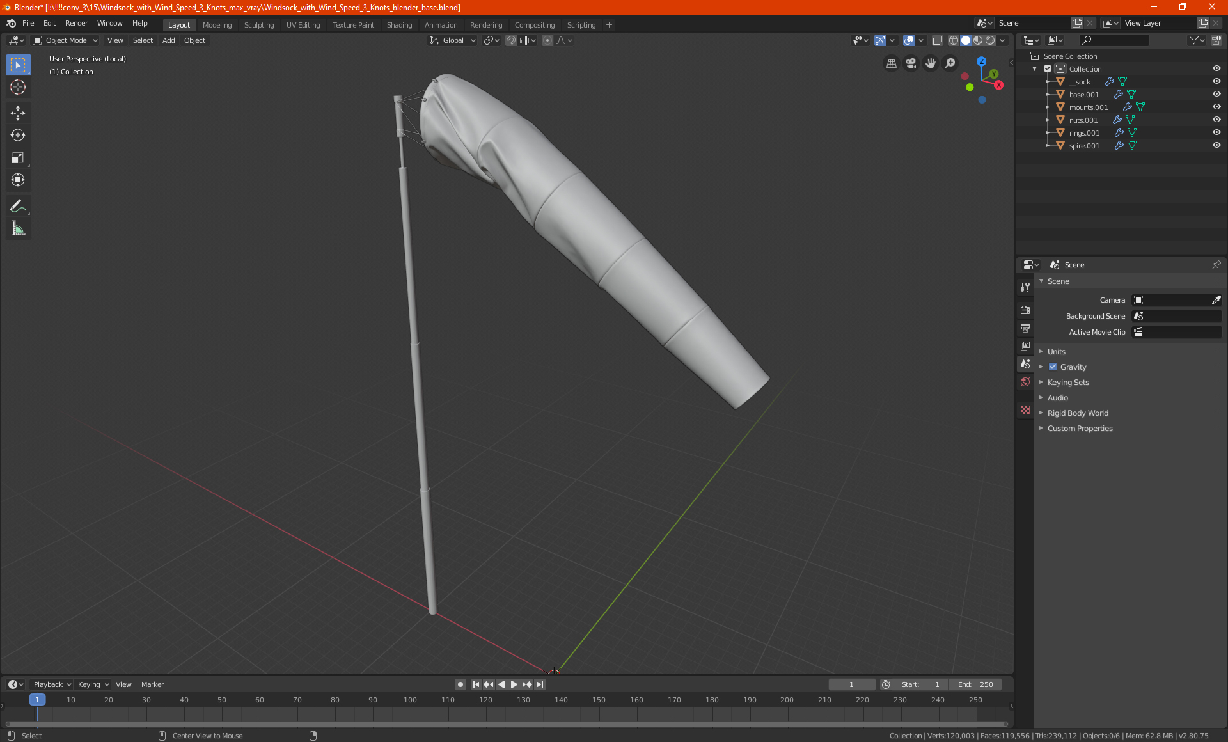
Task: Open the Object Mode dropdown
Action: pyautogui.click(x=65, y=40)
